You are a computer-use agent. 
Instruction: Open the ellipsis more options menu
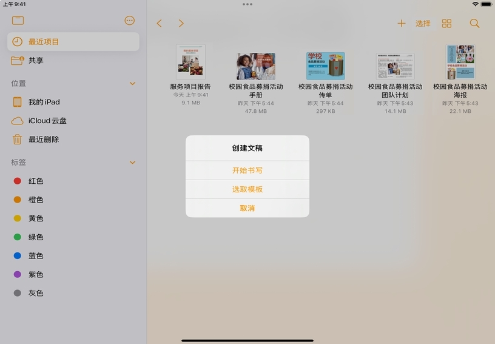(x=129, y=21)
